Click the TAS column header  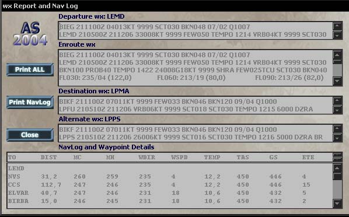243,157
